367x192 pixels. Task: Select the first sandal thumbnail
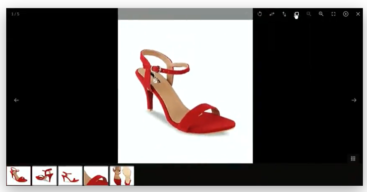pyautogui.click(x=19, y=176)
